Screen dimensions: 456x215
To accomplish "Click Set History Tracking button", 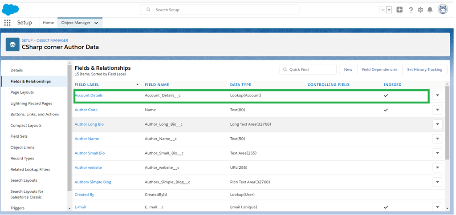I will tap(424, 70).
